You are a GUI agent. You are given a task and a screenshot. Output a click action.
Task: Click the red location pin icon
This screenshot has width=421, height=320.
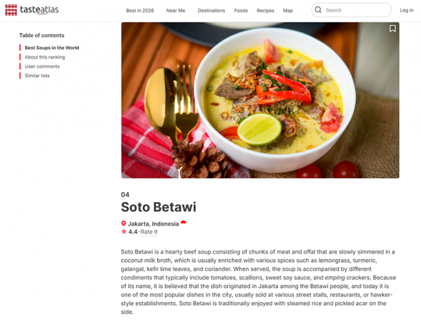click(124, 224)
